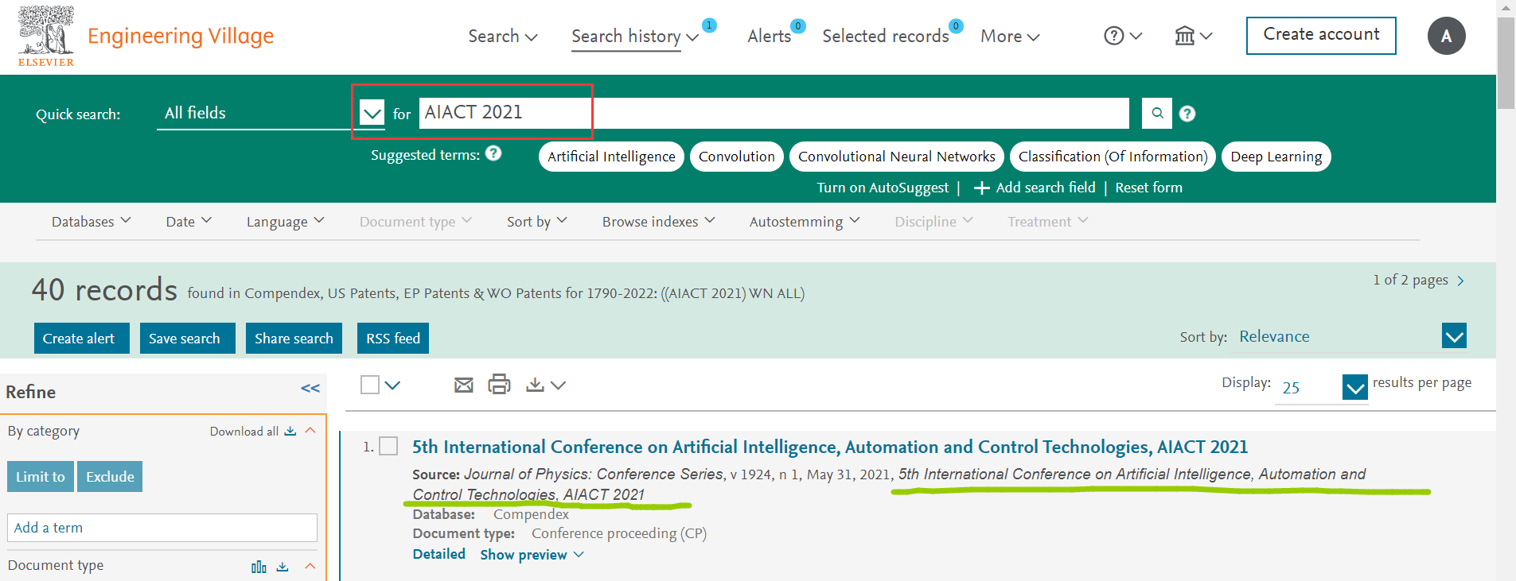Click Search history badge count
This screenshot has height=581, width=1516.
pyautogui.click(x=709, y=25)
